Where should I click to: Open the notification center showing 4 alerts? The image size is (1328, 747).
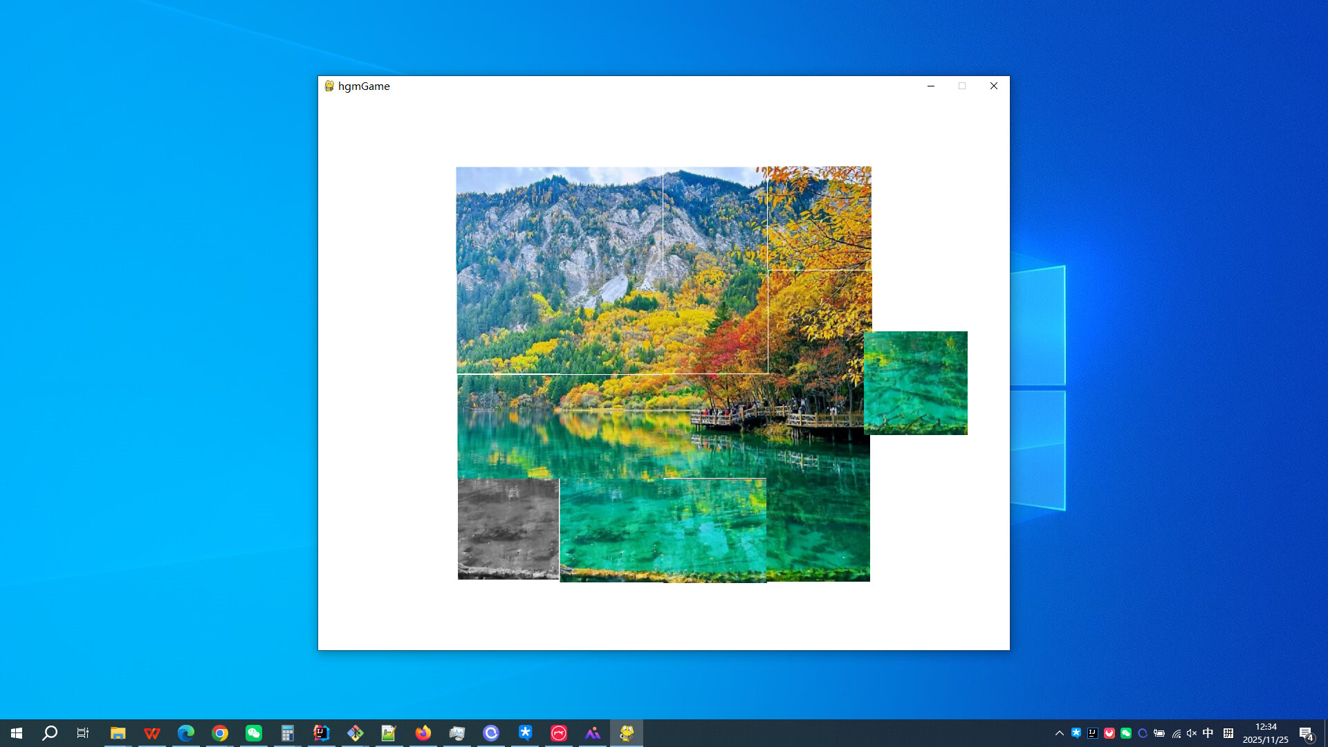1307,732
